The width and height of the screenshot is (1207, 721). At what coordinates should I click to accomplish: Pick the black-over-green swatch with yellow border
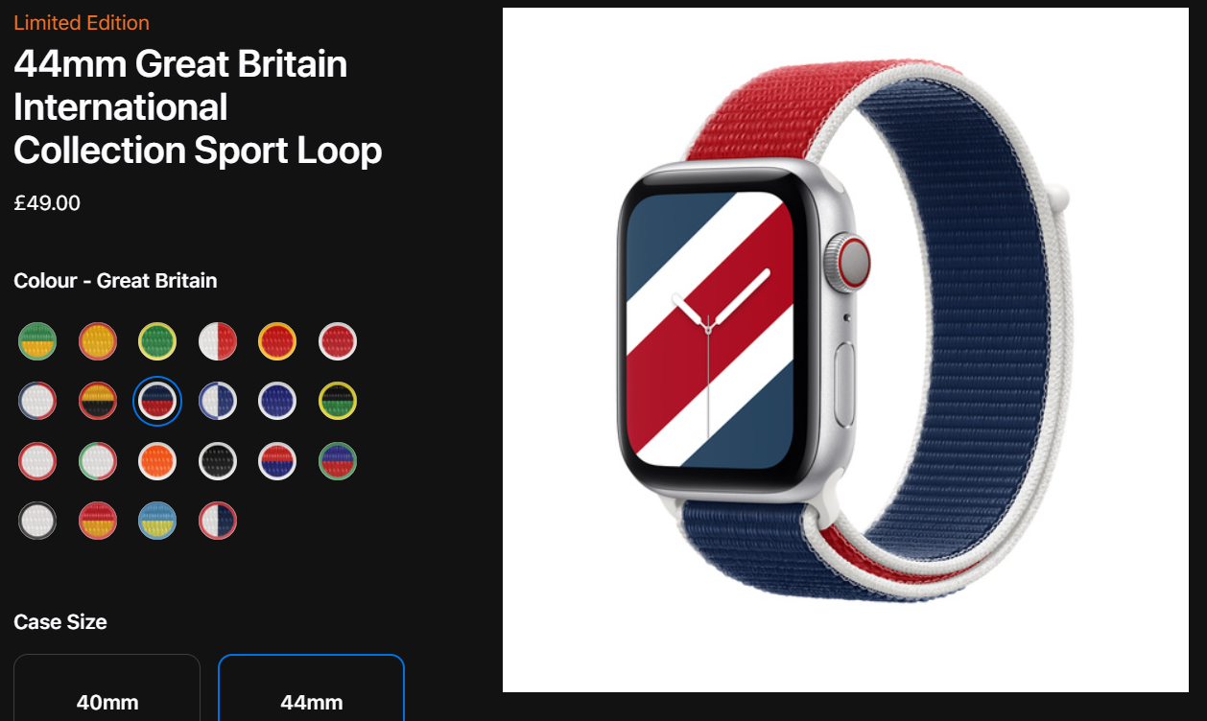pyautogui.click(x=338, y=401)
